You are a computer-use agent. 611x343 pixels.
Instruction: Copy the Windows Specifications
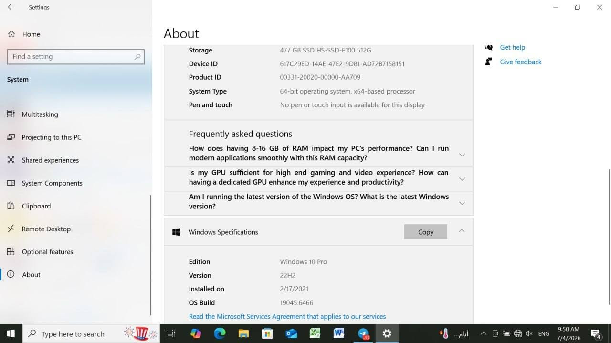click(x=425, y=232)
